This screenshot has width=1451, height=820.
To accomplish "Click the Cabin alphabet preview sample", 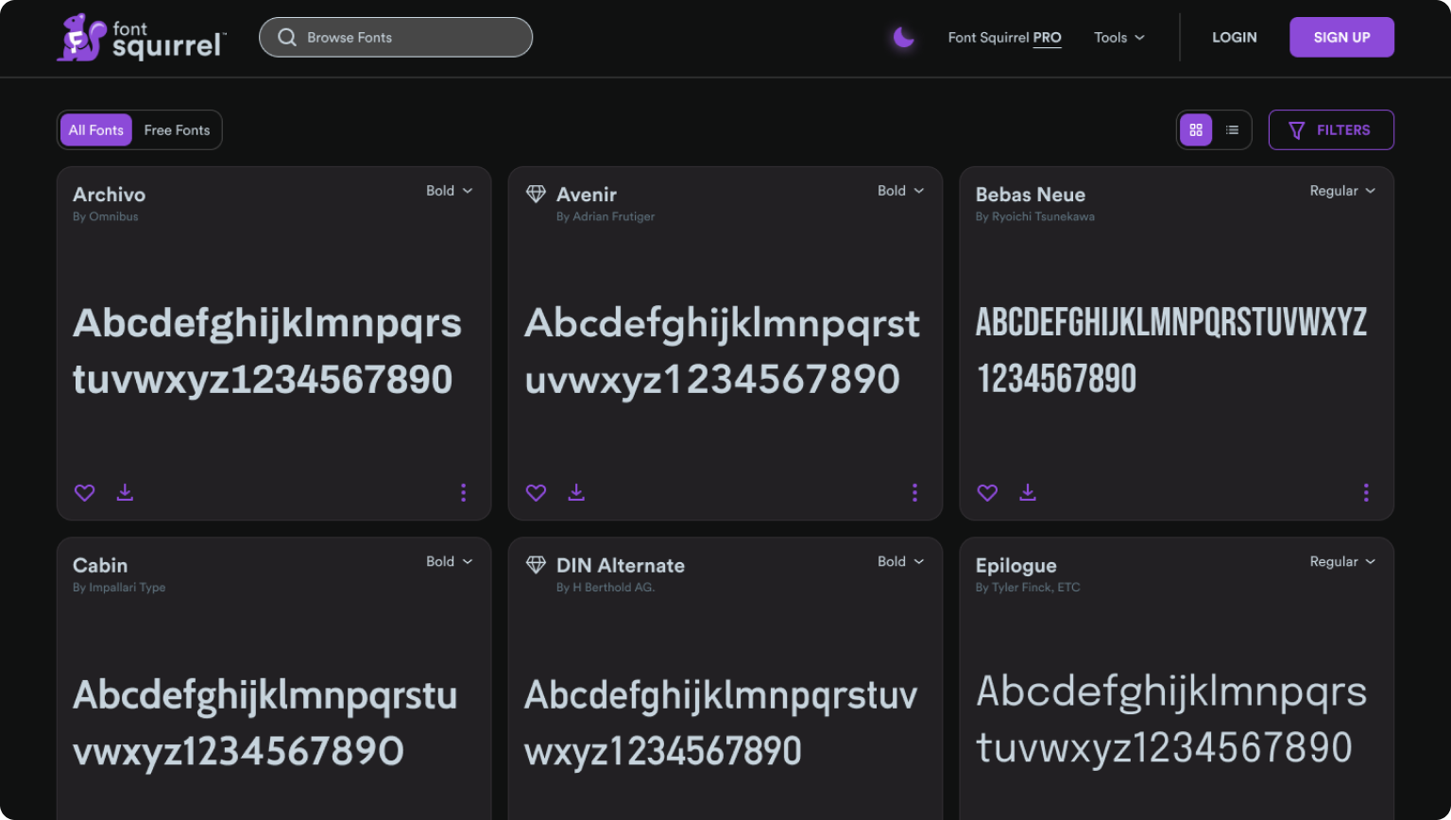I will click(265, 723).
